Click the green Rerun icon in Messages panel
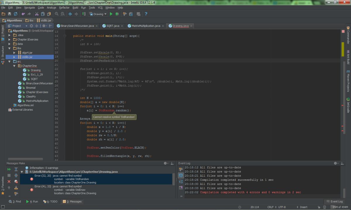 [x=9, y=169]
